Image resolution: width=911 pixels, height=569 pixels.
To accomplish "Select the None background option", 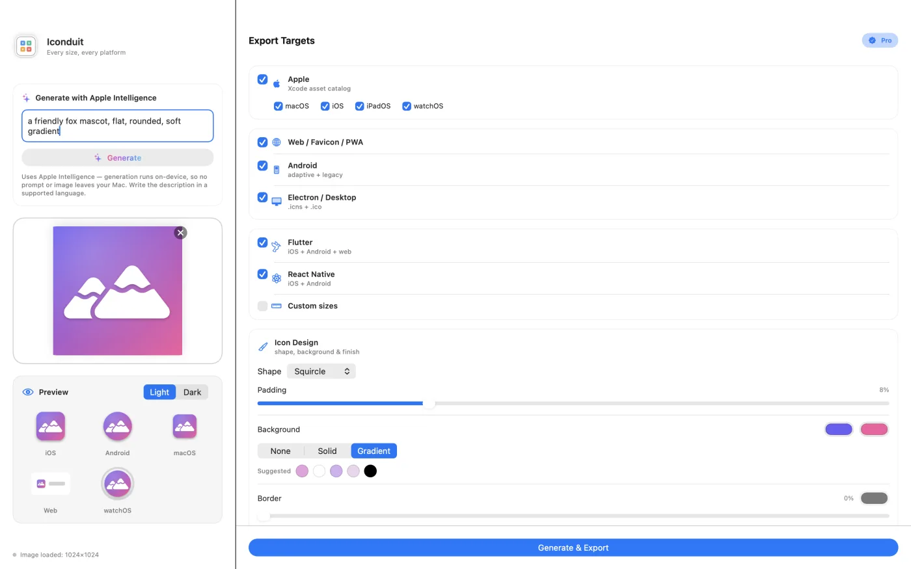I will [280, 451].
